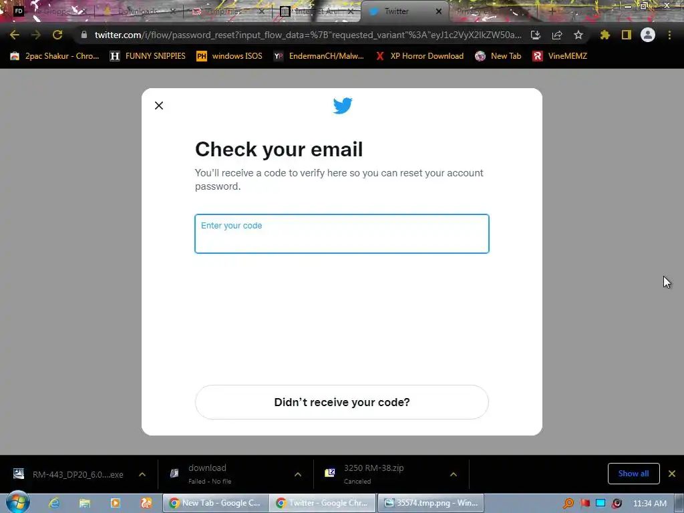Viewport: 684px width, 513px height.
Task: Click the install/download page icon in address bar
Action: pos(536,35)
